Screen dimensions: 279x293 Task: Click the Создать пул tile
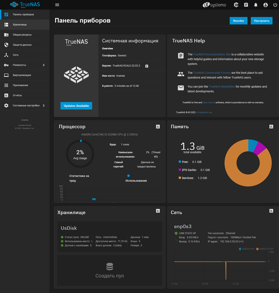coord(110,270)
